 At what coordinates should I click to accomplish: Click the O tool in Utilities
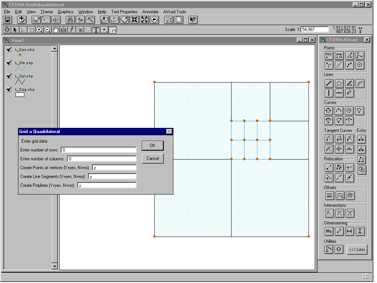coord(339,249)
